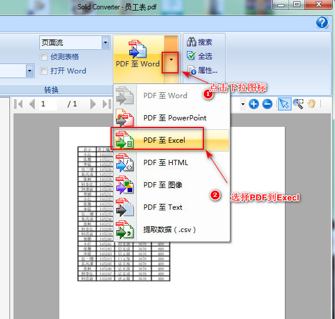Choose PDF 至 Text menu entry
Image resolution: width=335 pixels, height=319 pixels.
coord(172,207)
